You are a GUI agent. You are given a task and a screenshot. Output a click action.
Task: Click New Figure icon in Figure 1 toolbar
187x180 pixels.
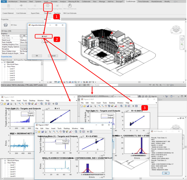tap(2, 104)
